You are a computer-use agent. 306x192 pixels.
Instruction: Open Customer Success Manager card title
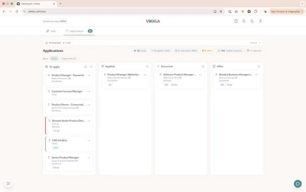tap(67, 91)
